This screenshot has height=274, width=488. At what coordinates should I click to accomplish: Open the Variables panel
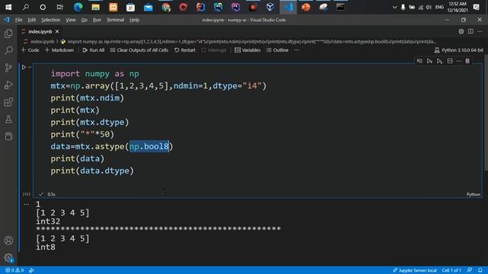(x=248, y=50)
